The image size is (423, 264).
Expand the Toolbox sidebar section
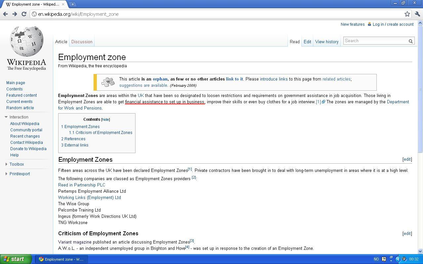[x=6, y=164]
